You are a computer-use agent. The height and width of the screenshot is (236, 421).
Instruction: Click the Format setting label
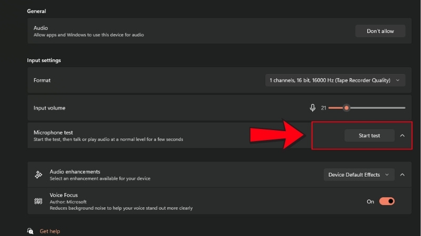(x=42, y=80)
